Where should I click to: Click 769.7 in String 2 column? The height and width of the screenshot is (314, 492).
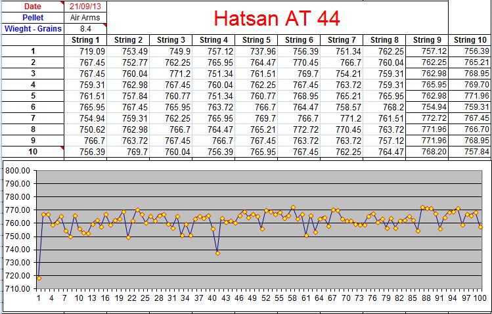click(x=128, y=152)
